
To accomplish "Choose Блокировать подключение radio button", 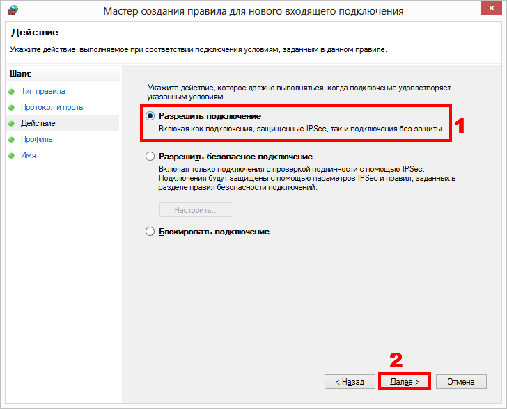I will tap(150, 232).
